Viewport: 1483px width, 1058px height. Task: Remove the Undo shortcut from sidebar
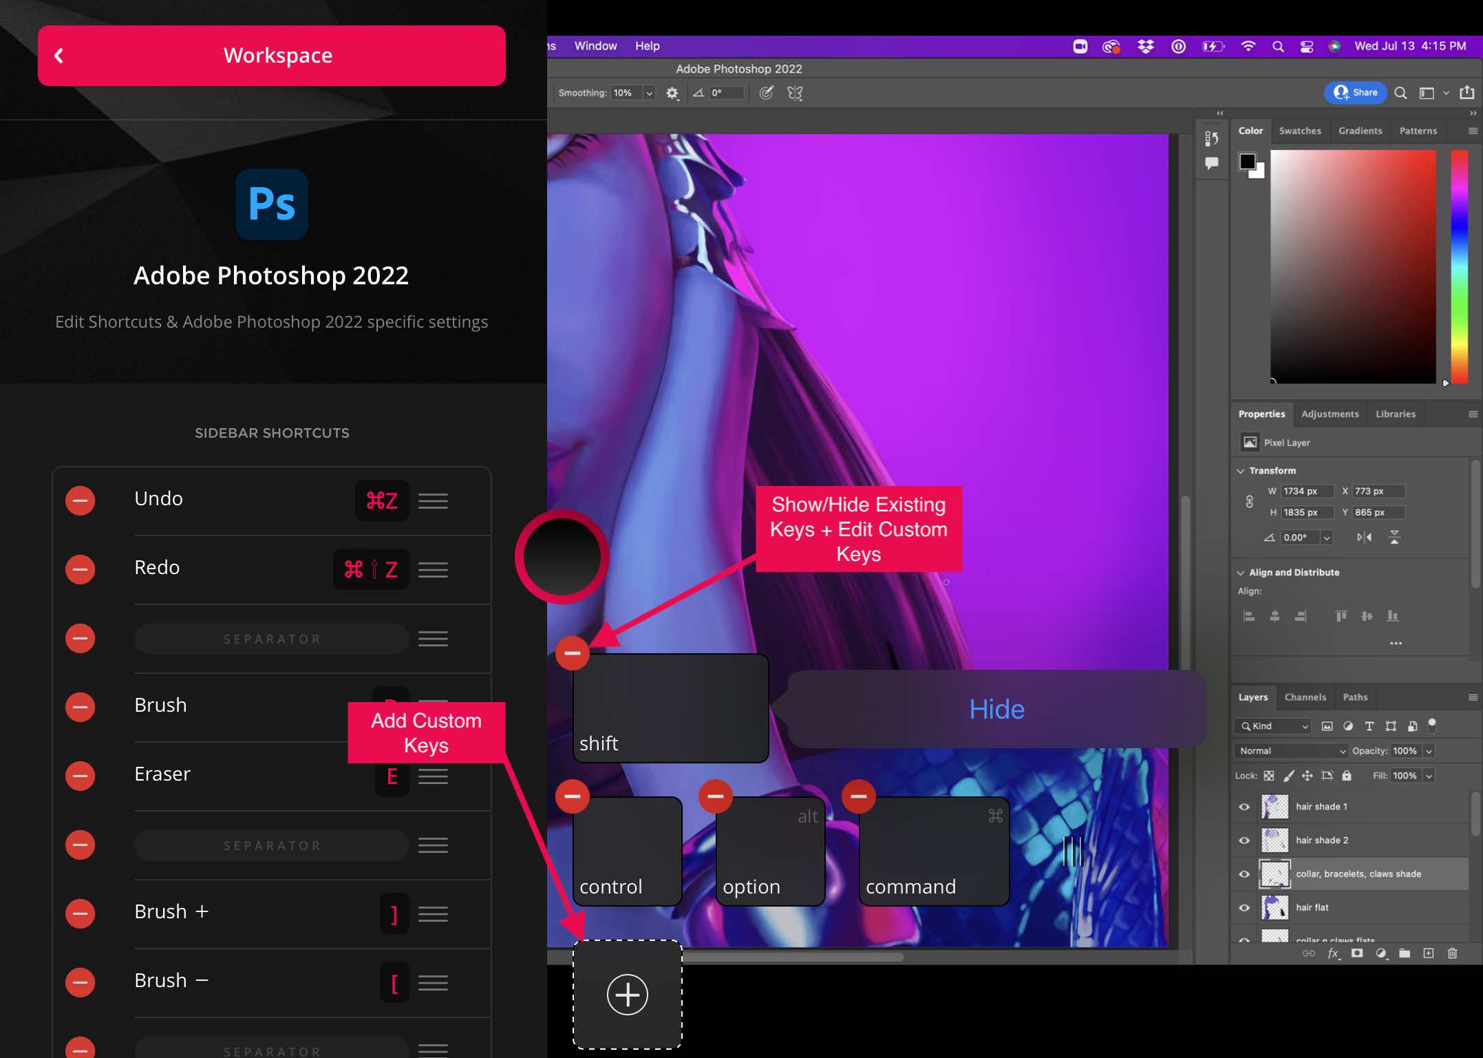tap(81, 500)
